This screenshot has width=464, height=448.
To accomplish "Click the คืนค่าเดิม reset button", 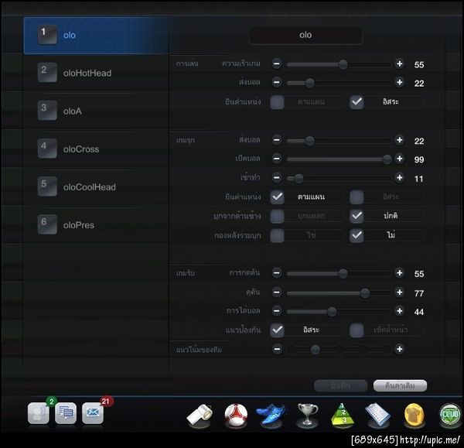I will coord(400,386).
